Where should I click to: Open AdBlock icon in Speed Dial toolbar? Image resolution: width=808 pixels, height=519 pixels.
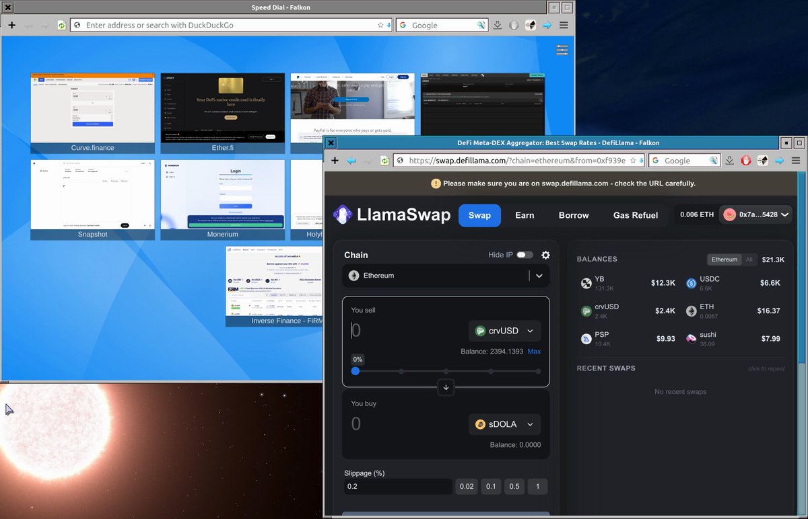point(514,25)
